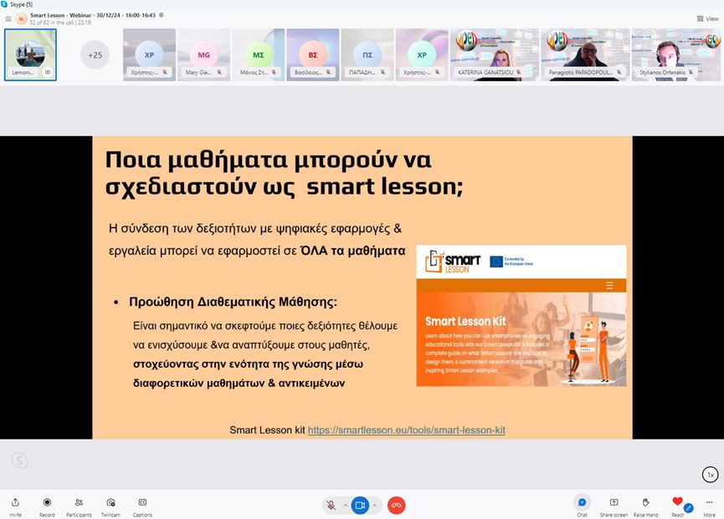Image resolution: width=724 pixels, height=519 pixels.
Task: Open the camera selection dropdown
Action: click(x=373, y=506)
